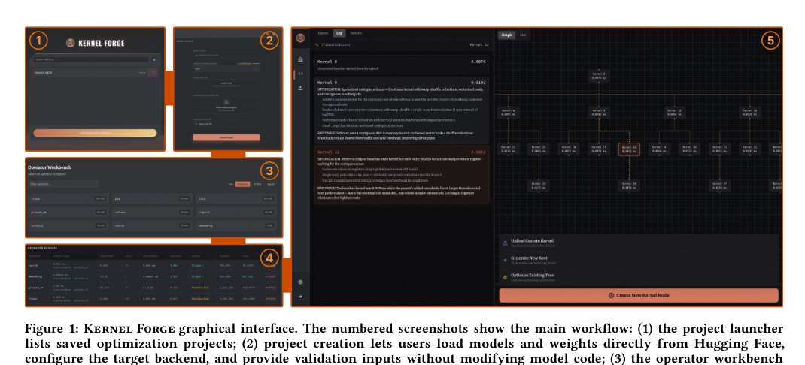Select the softmax operator card

[x=153, y=212]
